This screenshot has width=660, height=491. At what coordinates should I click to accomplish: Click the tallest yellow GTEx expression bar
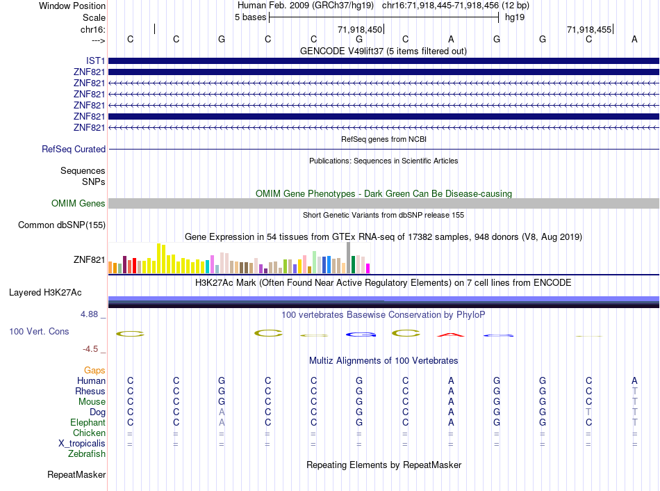click(158, 258)
